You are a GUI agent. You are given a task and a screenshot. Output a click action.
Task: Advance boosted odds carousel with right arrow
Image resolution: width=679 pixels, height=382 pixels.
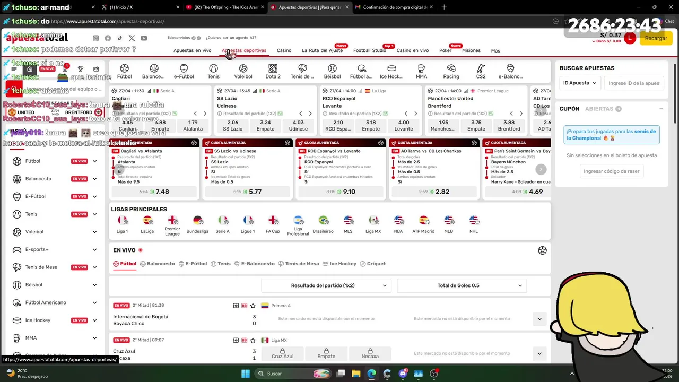tap(541, 170)
